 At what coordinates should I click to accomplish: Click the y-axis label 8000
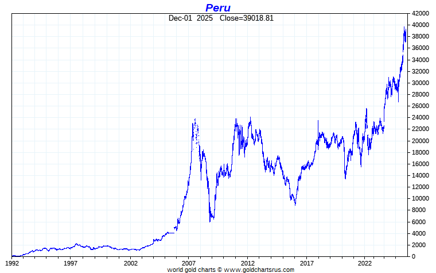(419, 210)
